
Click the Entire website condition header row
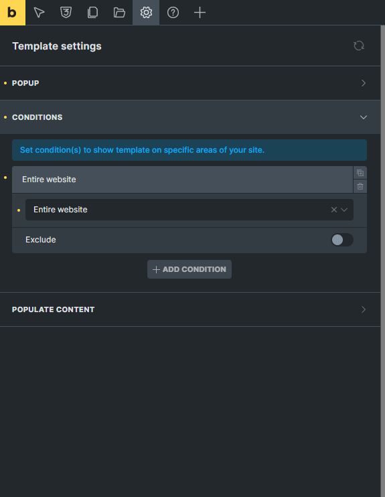[x=183, y=180]
